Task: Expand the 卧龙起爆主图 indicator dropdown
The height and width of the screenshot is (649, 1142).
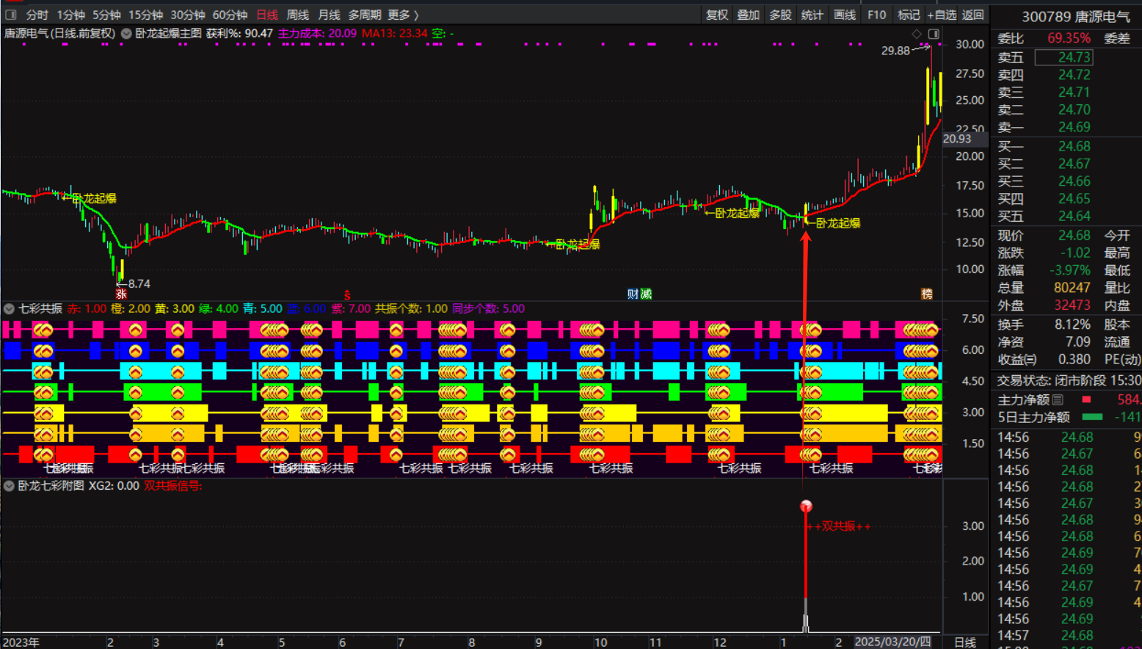Action: point(126,34)
